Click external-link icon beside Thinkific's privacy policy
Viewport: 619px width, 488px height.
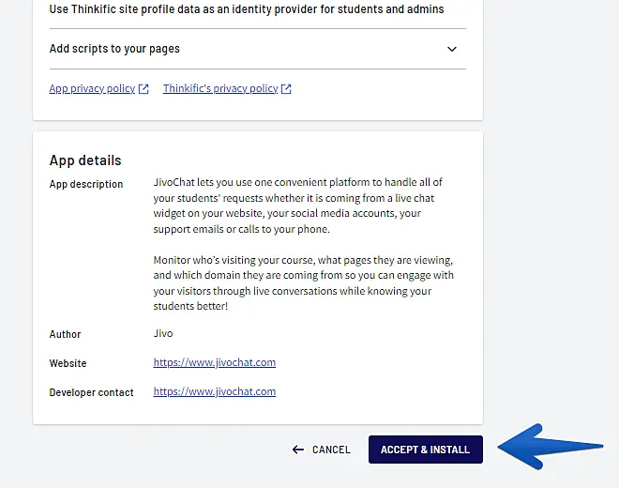(286, 89)
